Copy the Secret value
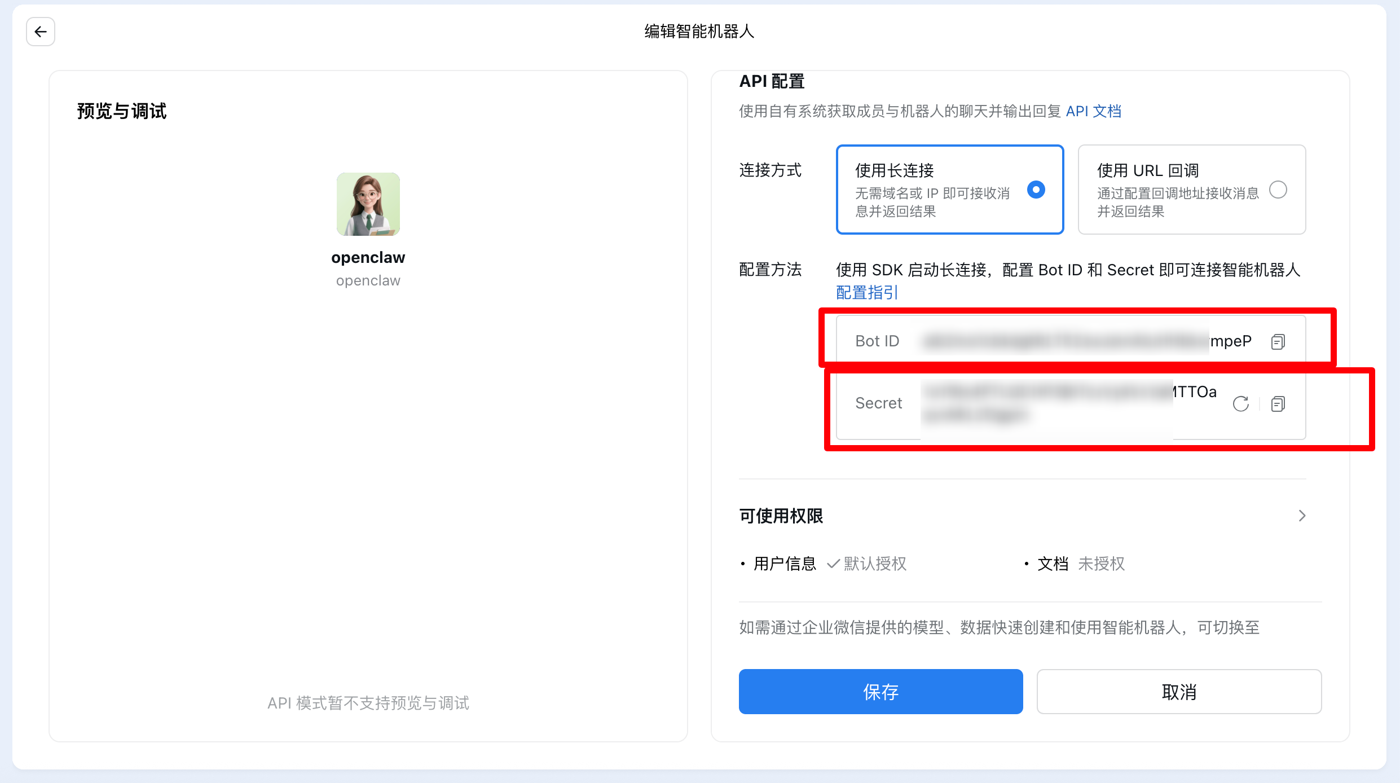The image size is (1400, 783). [x=1278, y=404]
